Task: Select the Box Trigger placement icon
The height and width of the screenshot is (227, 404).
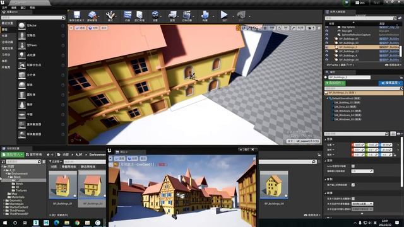Action: pos(22,124)
